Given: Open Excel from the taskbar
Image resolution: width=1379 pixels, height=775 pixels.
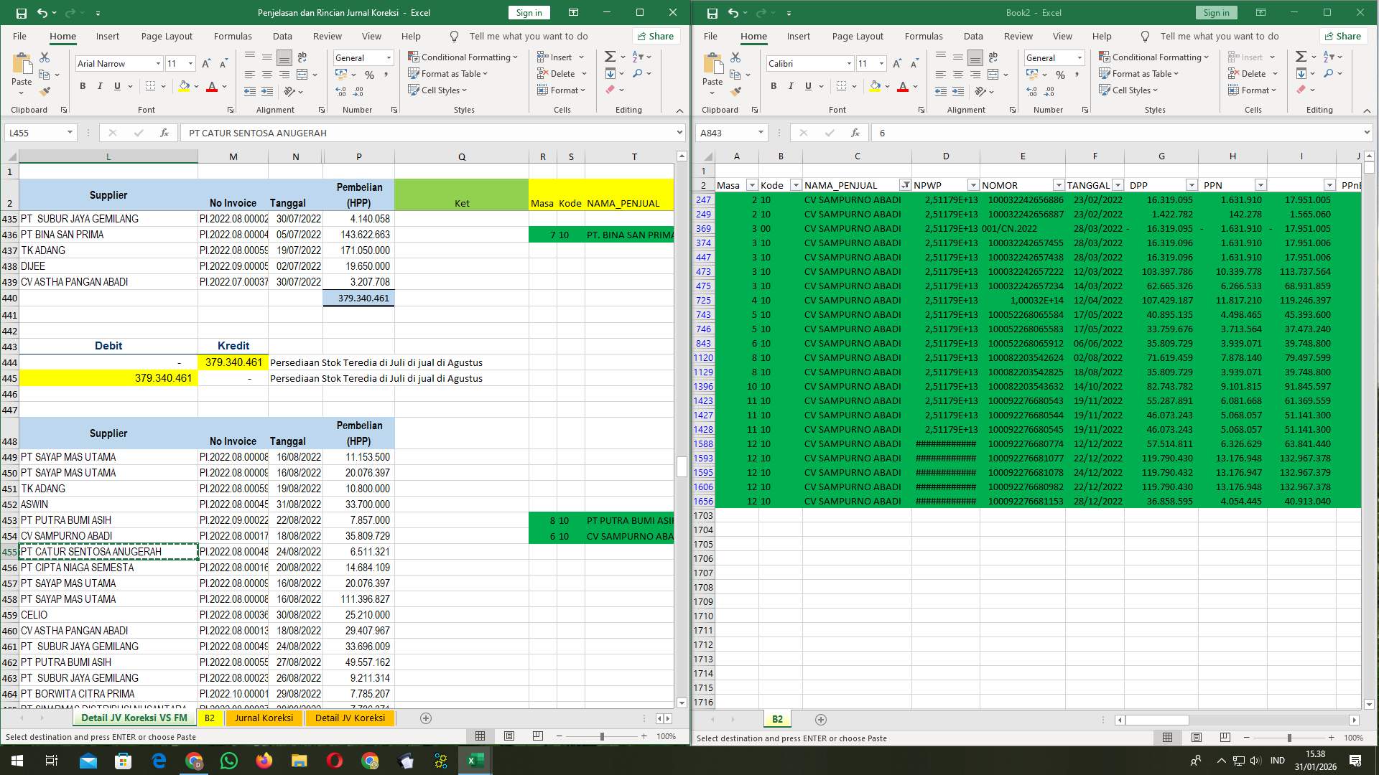Looking at the screenshot, I should click(x=475, y=760).
